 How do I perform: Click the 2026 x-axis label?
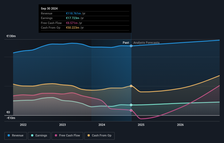[180, 125]
